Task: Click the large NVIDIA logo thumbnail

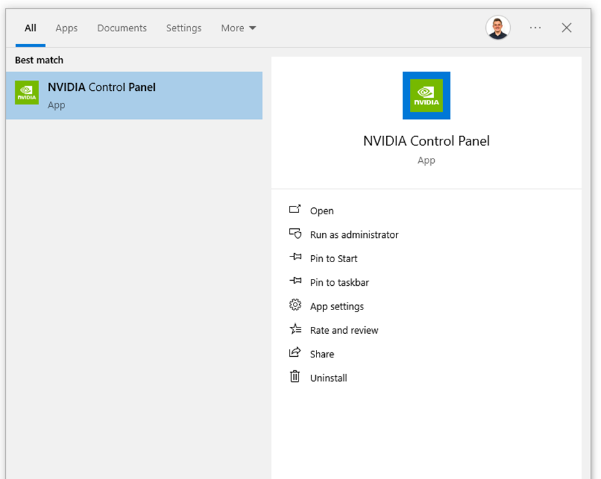Action: [426, 95]
